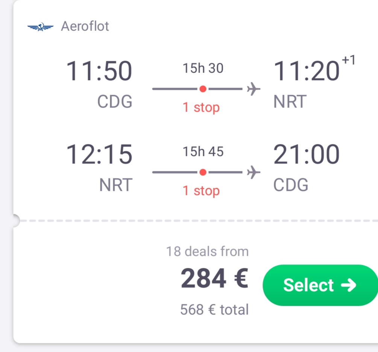378x352 pixels.
Task: Click the +1 day indicator
Action: 349,60
